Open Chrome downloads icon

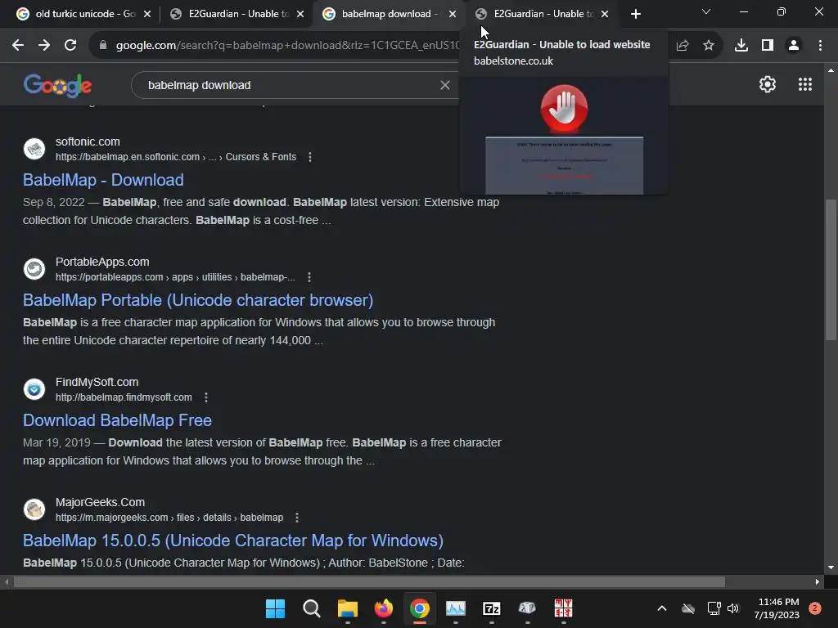pyautogui.click(x=741, y=46)
